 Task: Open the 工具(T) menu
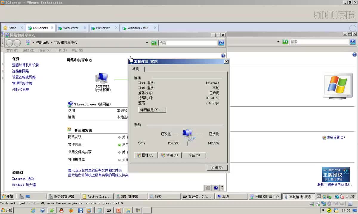[x=61, y=51]
